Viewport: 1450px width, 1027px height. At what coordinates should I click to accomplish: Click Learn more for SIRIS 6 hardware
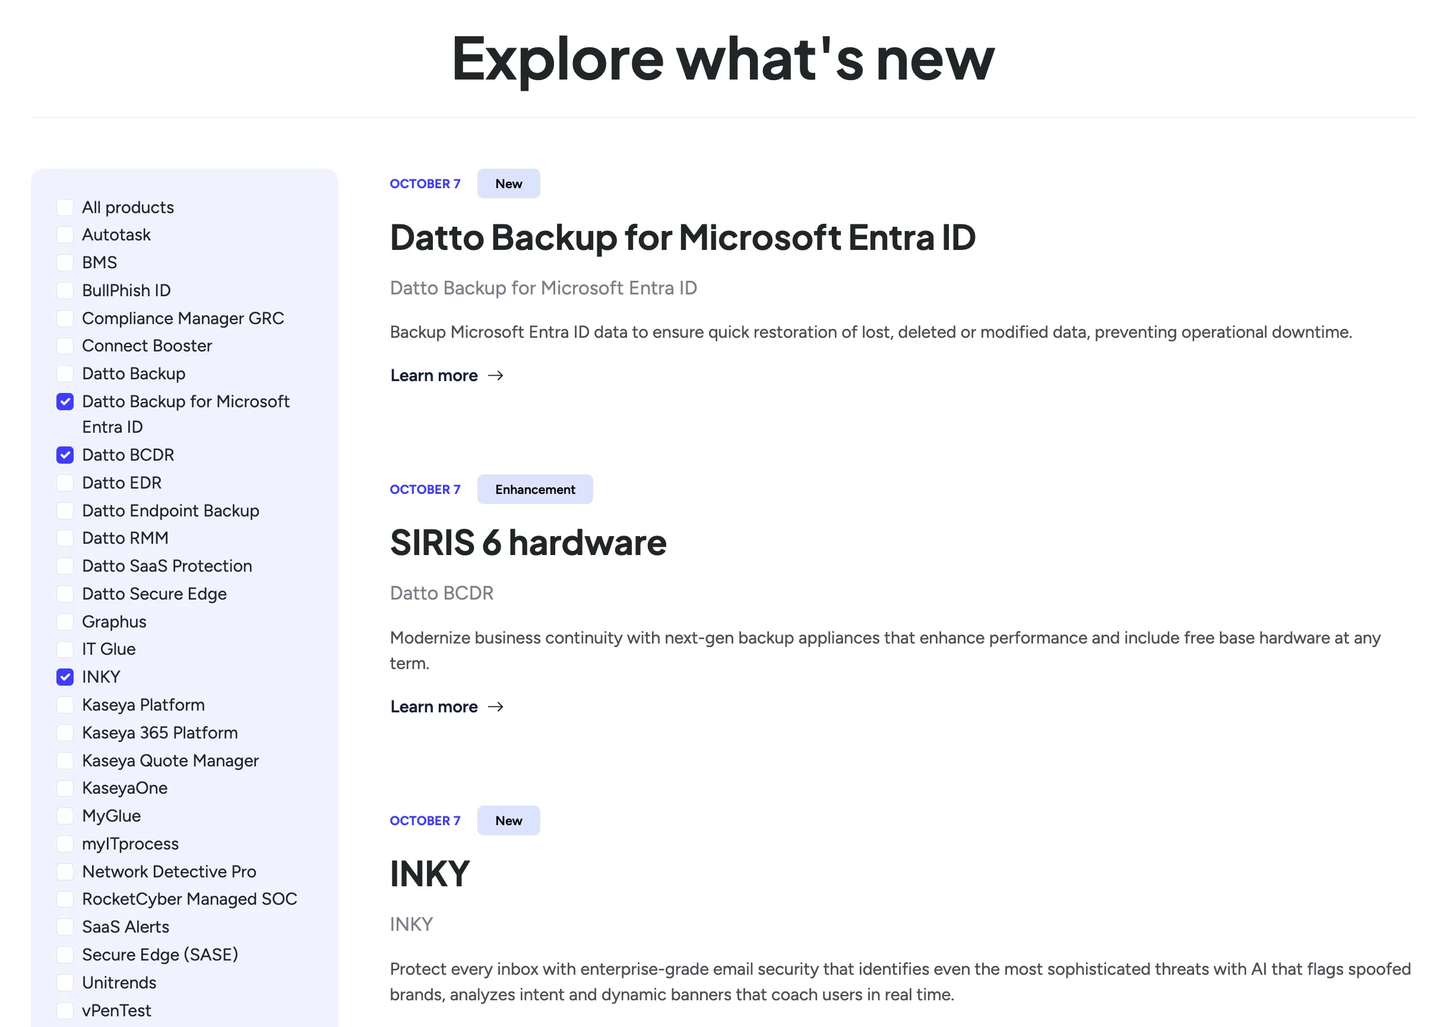coord(435,707)
